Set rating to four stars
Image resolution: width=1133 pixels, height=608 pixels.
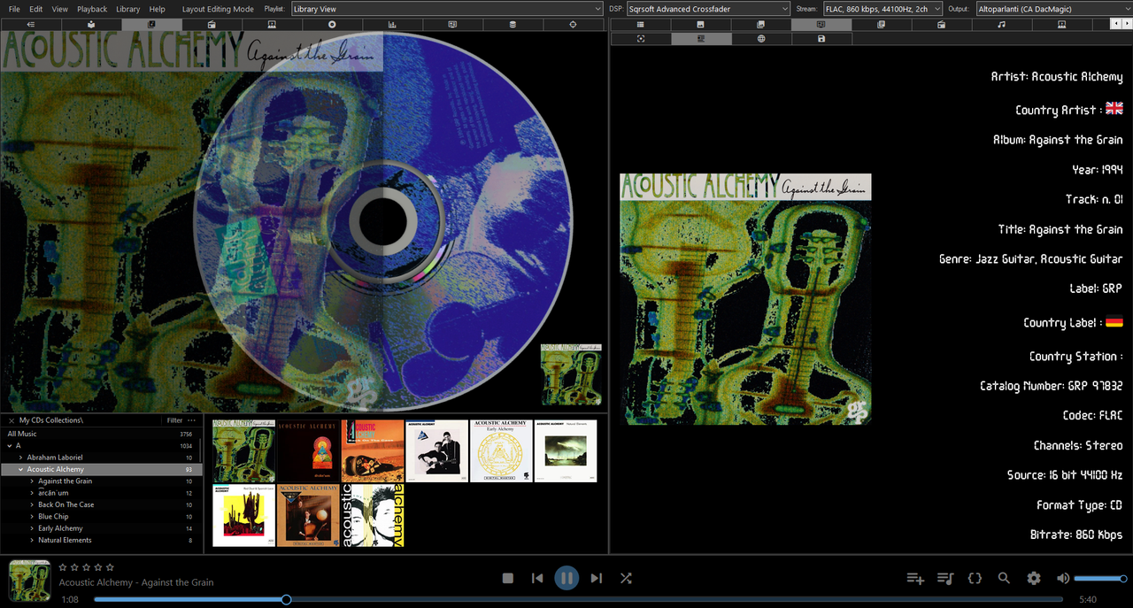coord(98,567)
